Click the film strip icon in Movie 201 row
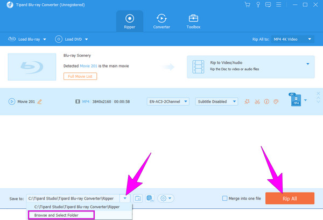The height and width of the screenshot is (220, 323). coord(78,101)
